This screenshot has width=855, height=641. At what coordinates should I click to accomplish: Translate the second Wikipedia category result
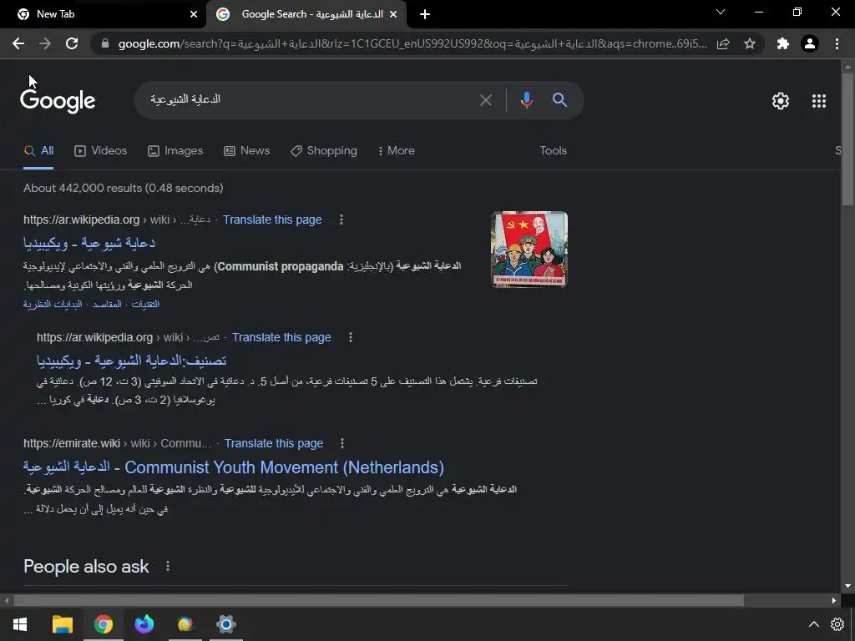click(x=281, y=337)
